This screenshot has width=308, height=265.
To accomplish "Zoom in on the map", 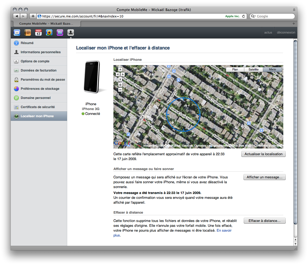I will 120,85.
